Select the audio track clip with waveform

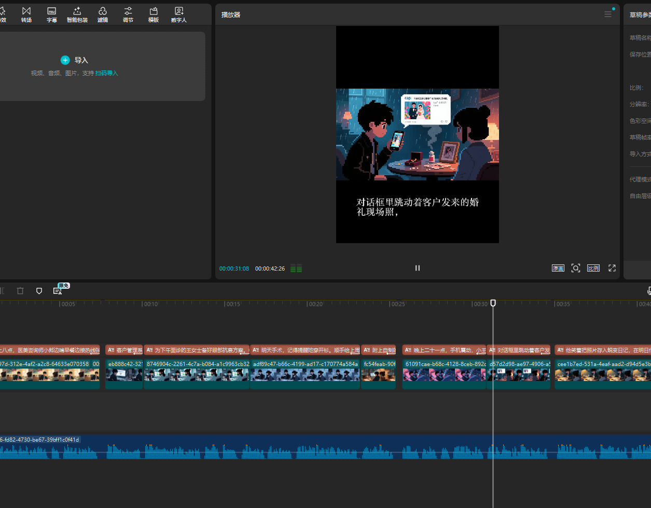tap(325, 447)
